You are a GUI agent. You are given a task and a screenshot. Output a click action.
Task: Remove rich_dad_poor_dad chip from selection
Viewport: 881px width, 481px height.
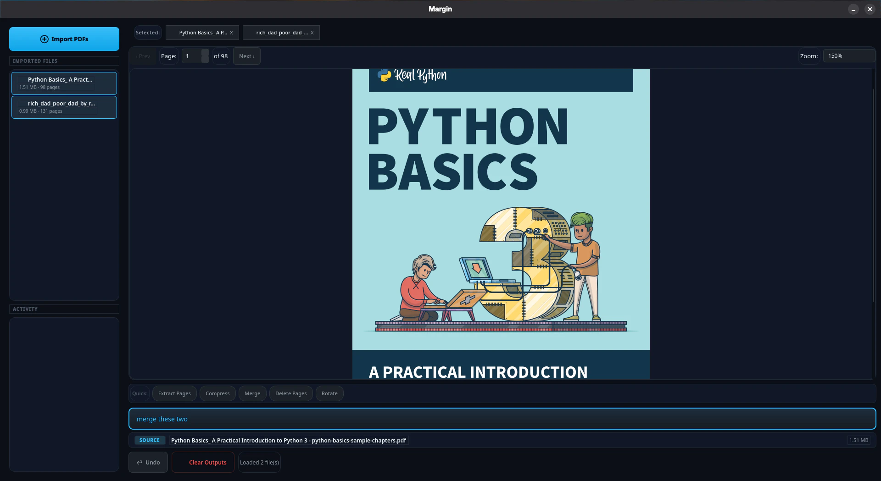[x=312, y=33]
